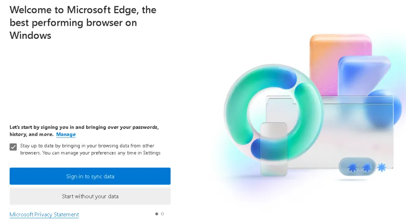
Task: Select the first filled page indicator dot
Action: coord(157,214)
